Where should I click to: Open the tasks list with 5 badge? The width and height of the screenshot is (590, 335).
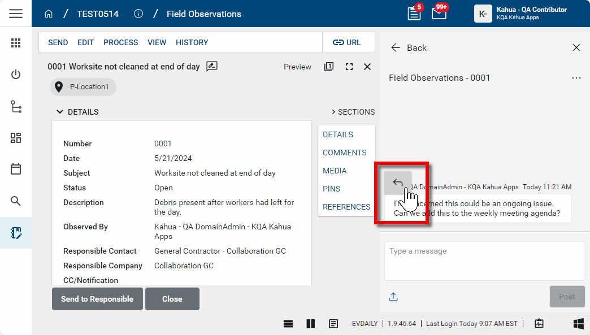(x=414, y=14)
